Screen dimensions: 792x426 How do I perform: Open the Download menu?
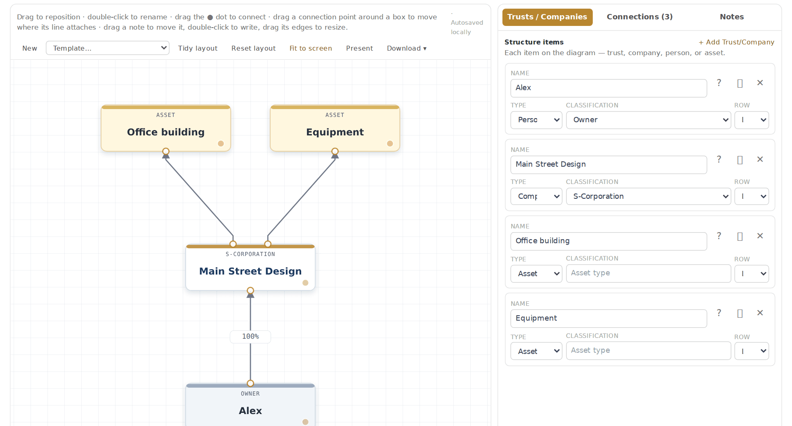(x=407, y=48)
